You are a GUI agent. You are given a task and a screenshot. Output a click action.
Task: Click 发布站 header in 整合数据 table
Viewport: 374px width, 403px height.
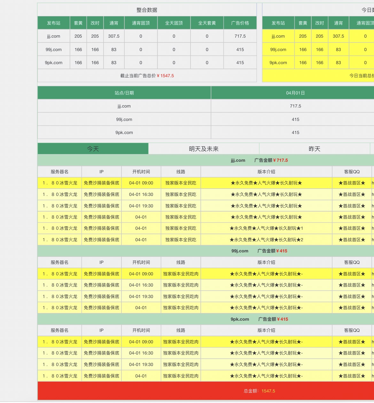[x=54, y=23]
